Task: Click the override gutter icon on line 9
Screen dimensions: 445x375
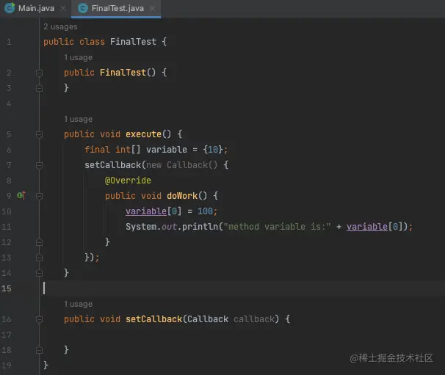Action: tap(21, 195)
